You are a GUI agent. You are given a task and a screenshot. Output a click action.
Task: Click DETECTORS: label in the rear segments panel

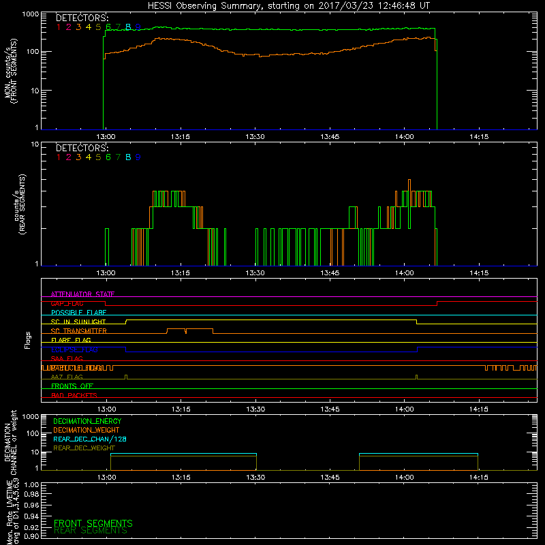(82, 149)
